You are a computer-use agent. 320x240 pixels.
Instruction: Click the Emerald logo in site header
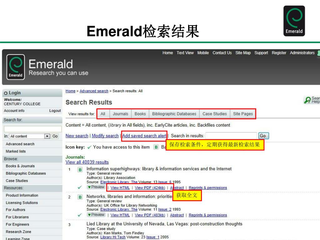tap(16, 67)
